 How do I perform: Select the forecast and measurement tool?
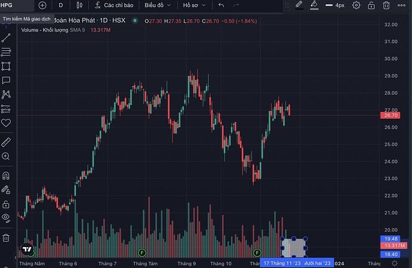(6, 109)
